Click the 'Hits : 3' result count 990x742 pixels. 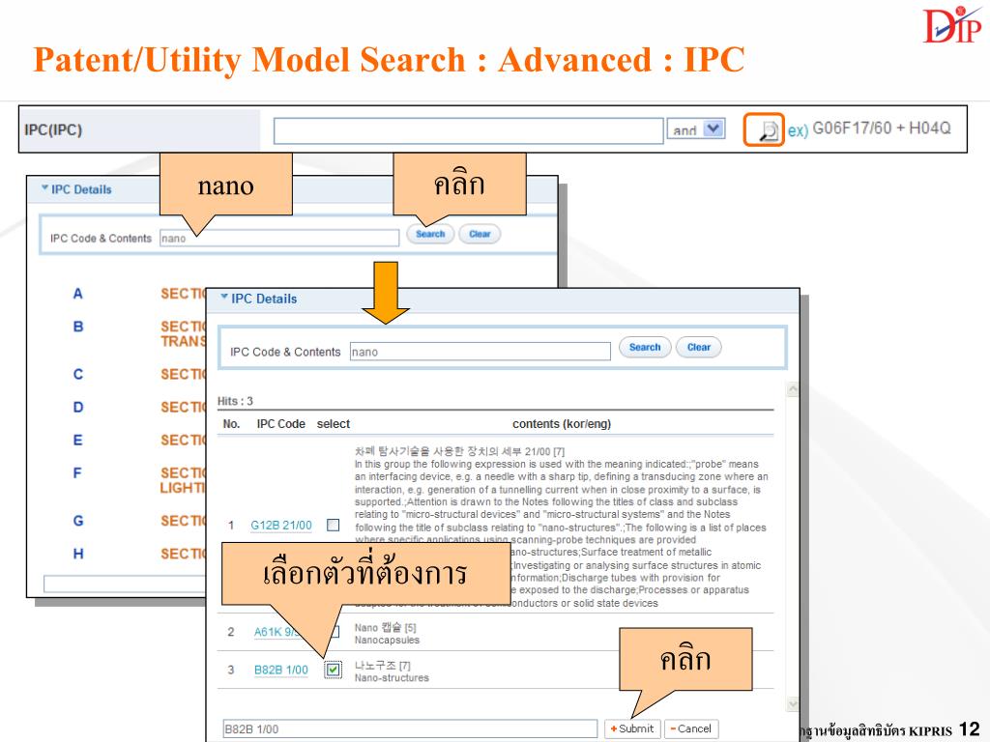235,401
